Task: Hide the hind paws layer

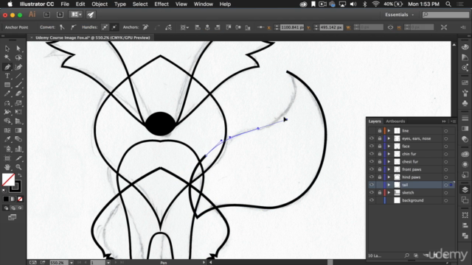Action: click(x=372, y=177)
